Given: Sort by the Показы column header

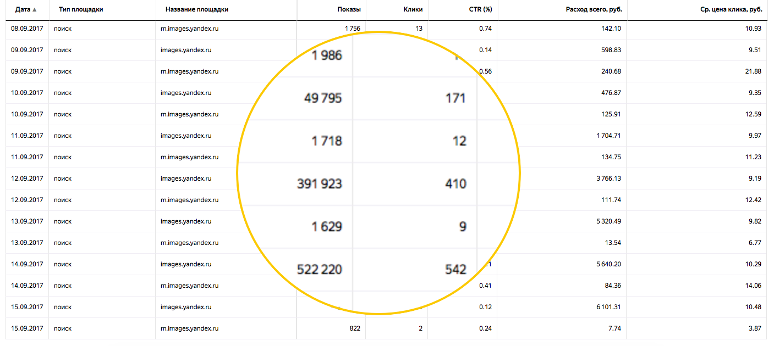Looking at the screenshot, I should [349, 9].
